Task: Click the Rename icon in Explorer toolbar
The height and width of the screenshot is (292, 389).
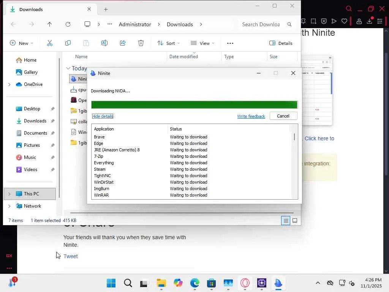Action: 104,43
